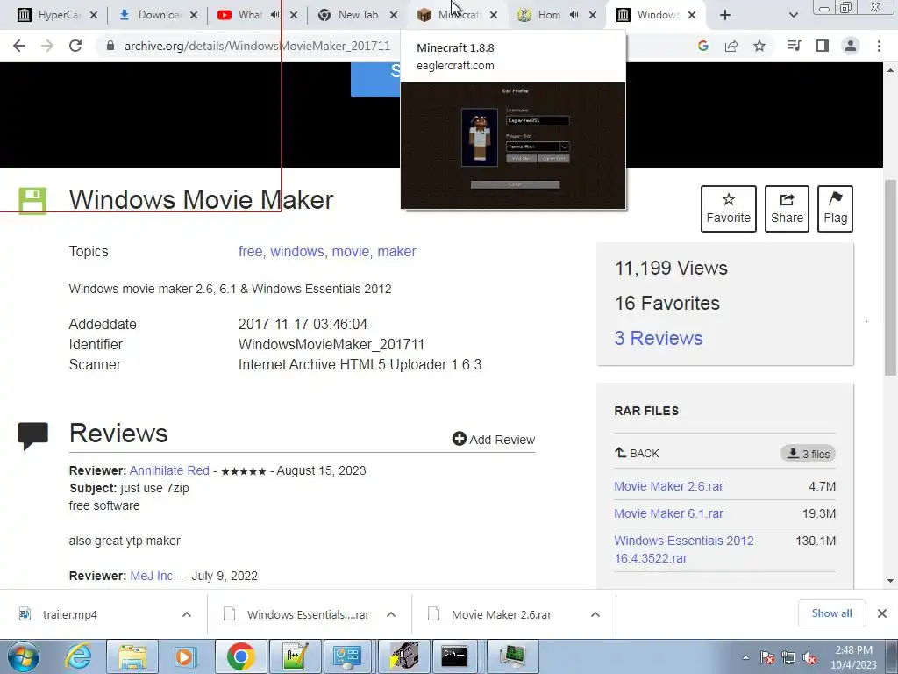The height and width of the screenshot is (674, 898).
Task: Close the HyperCard tab
Action: [94, 15]
